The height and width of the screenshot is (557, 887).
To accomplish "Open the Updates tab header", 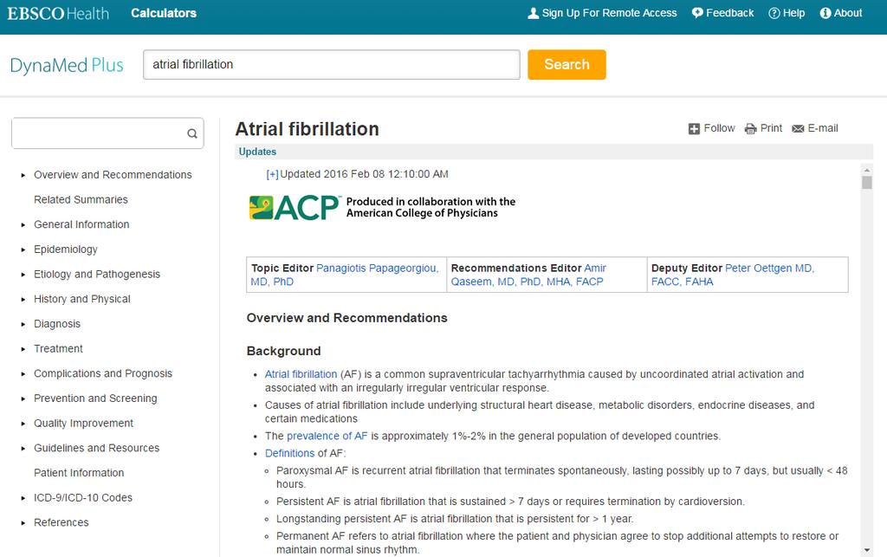I will tap(257, 152).
